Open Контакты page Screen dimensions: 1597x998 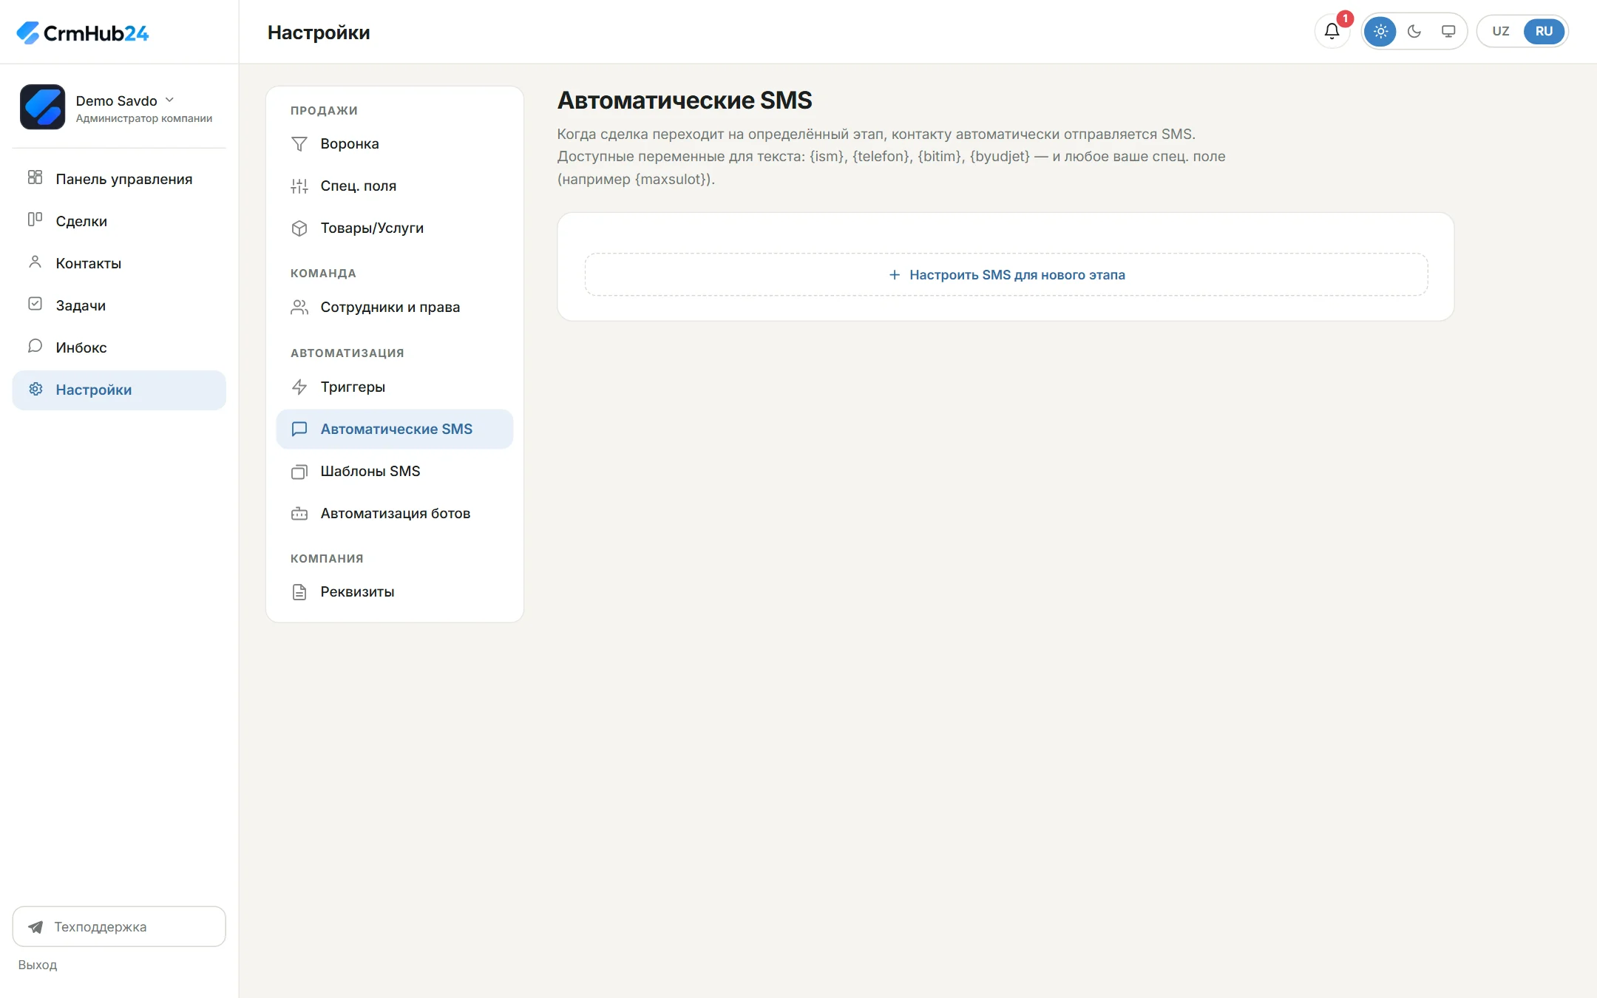click(x=119, y=263)
